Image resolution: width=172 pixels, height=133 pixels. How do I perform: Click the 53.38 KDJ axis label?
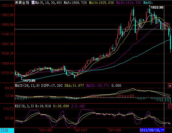(9, 118)
